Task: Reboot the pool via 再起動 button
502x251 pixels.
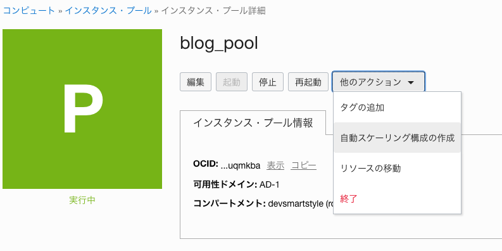Action: click(x=308, y=82)
